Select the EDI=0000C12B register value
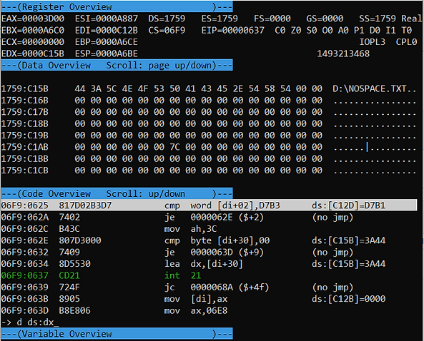Image resolution: width=424 pixels, height=341 pixels. coord(107,30)
